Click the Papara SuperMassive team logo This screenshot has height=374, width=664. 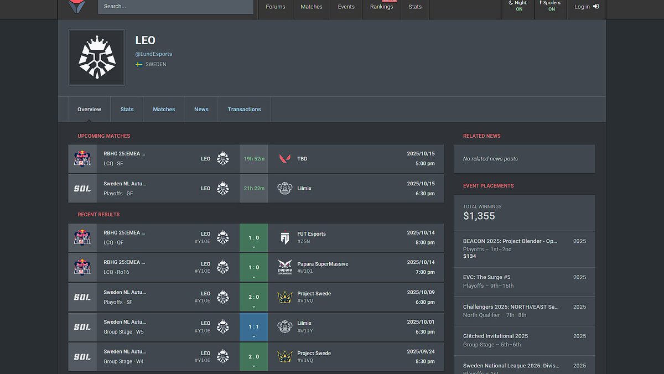285,268
